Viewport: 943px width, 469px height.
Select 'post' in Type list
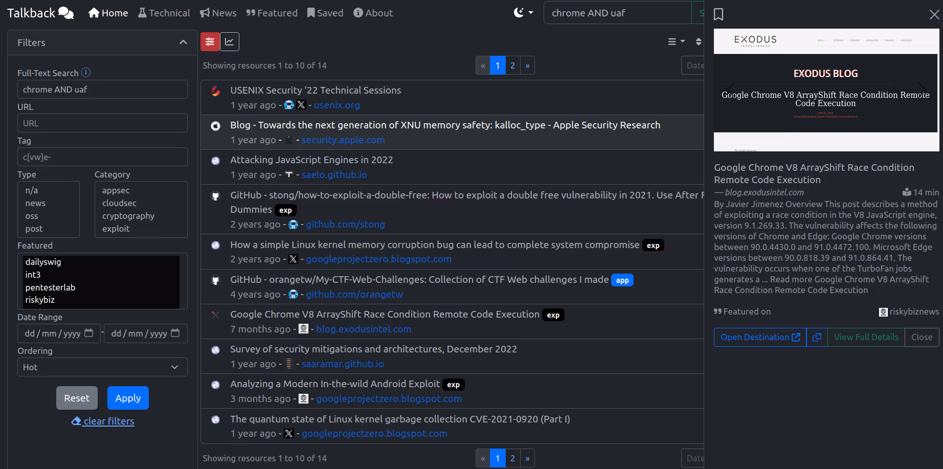pyautogui.click(x=34, y=229)
